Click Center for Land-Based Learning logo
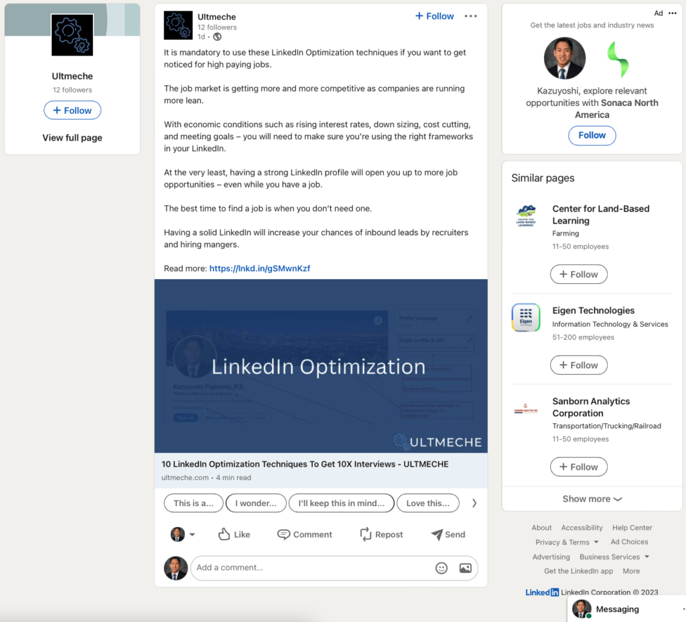686x622 pixels. pos(526,216)
